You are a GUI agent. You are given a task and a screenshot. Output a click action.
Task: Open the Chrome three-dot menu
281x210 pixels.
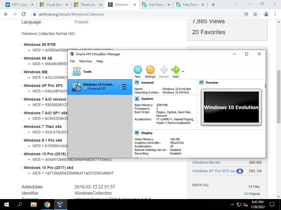click(275, 14)
